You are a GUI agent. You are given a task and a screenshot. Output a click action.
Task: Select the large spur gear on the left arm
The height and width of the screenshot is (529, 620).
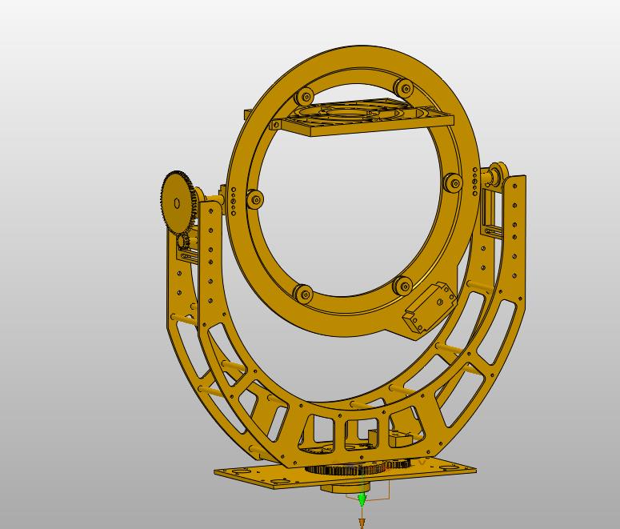tap(177, 202)
